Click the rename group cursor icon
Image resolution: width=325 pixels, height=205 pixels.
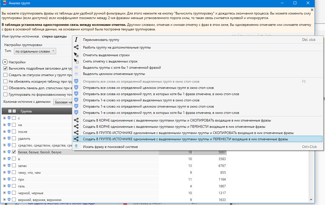pos(76,40)
